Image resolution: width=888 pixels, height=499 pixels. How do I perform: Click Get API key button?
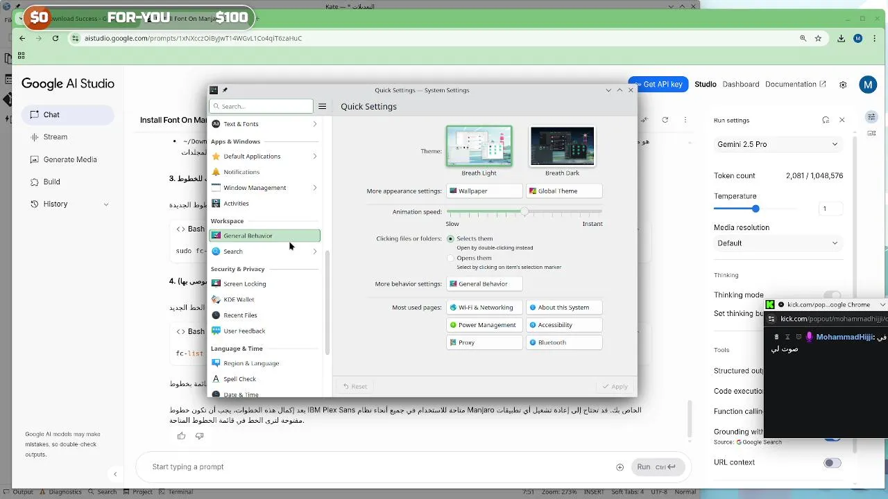tap(658, 84)
